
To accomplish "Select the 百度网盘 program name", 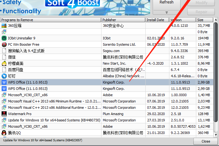I will pyautogui.click(x=16, y=70).
